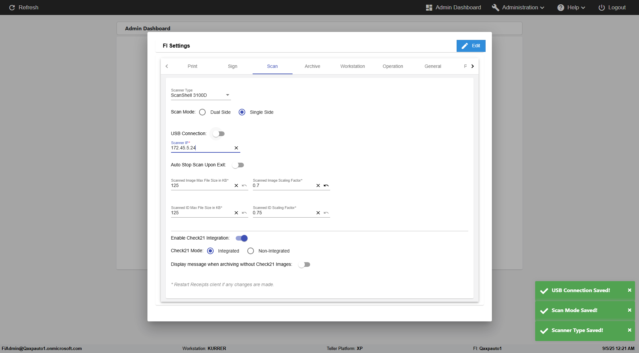Switch to the Operation tab

[393, 66]
